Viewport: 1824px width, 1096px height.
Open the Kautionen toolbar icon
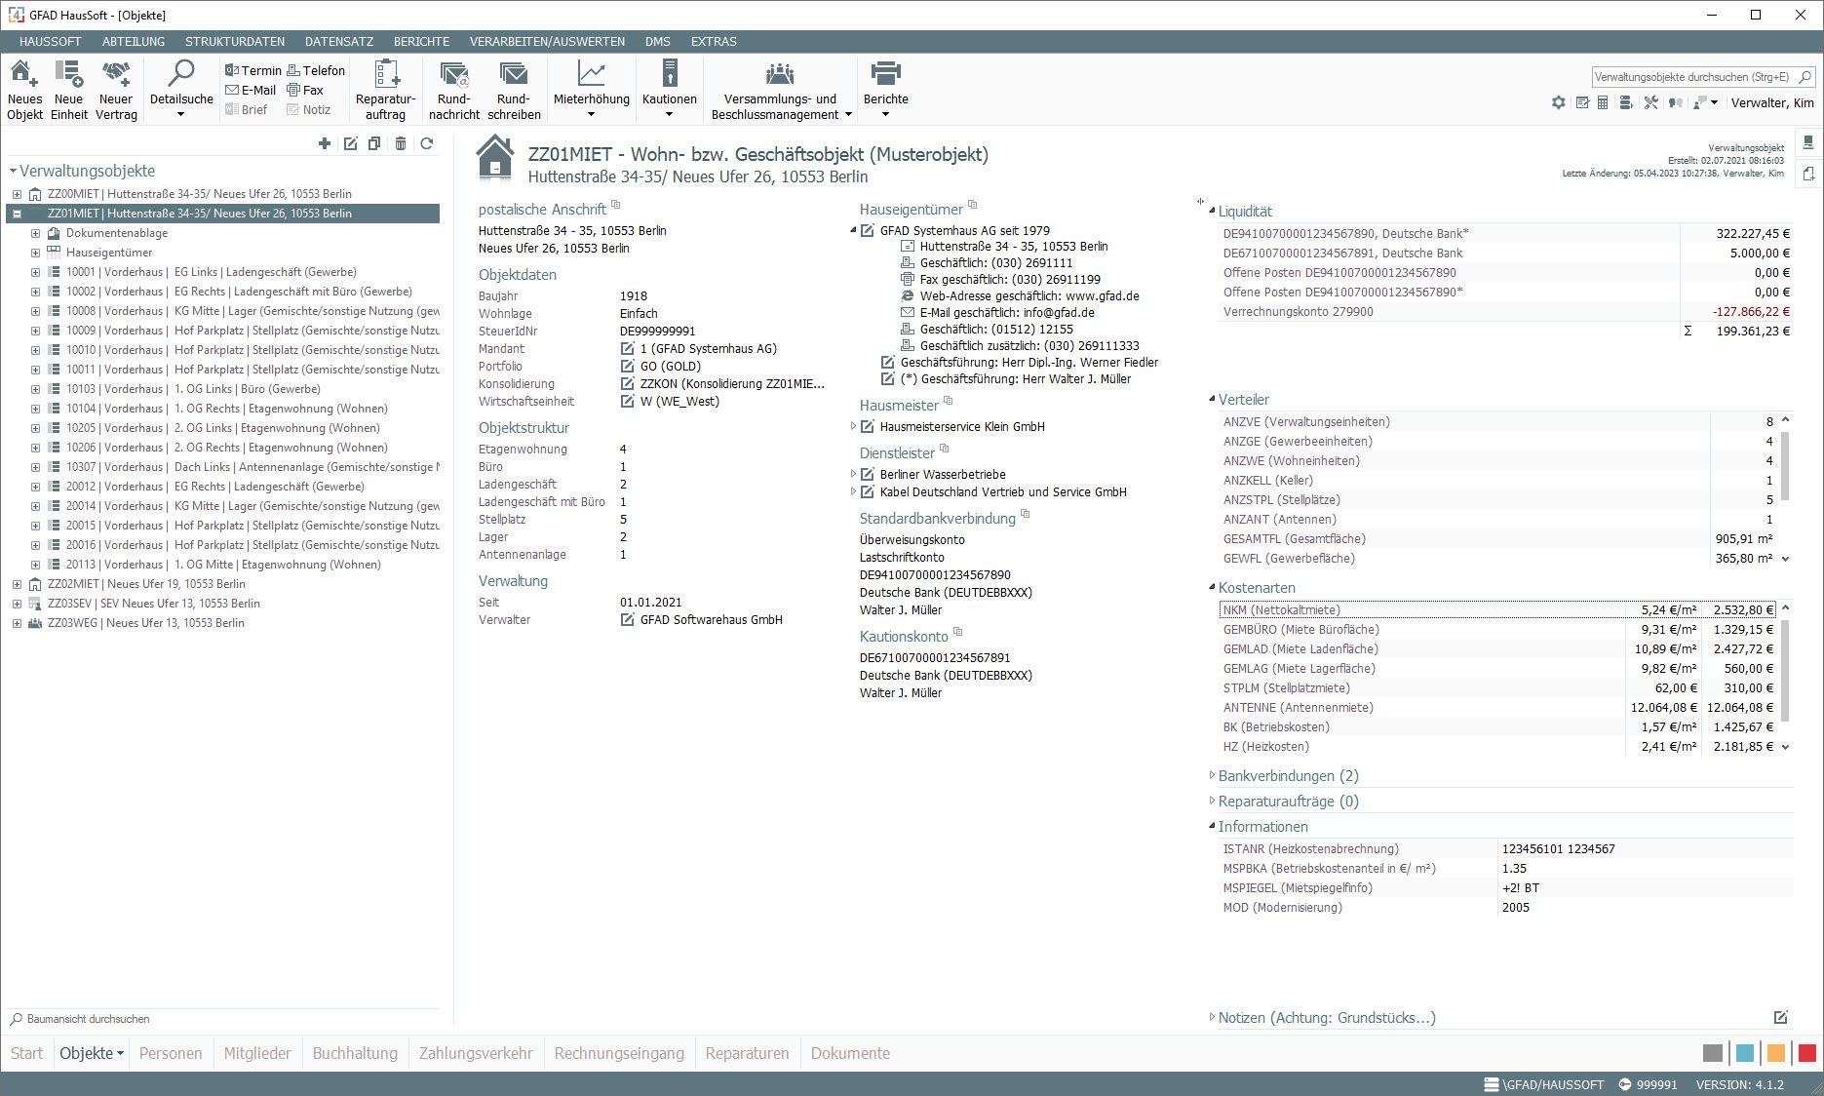tap(670, 74)
